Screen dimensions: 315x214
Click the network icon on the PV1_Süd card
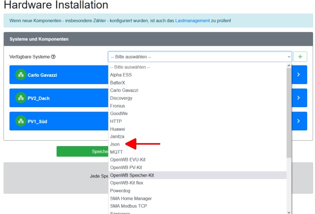(21, 121)
